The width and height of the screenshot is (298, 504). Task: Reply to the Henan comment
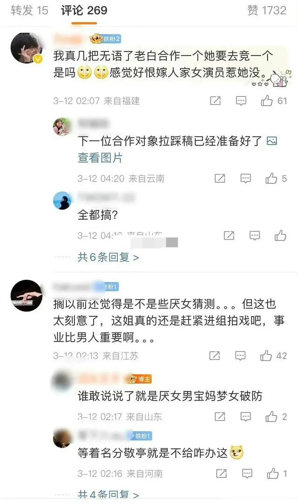pyautogui.click(x=247, y=474)
